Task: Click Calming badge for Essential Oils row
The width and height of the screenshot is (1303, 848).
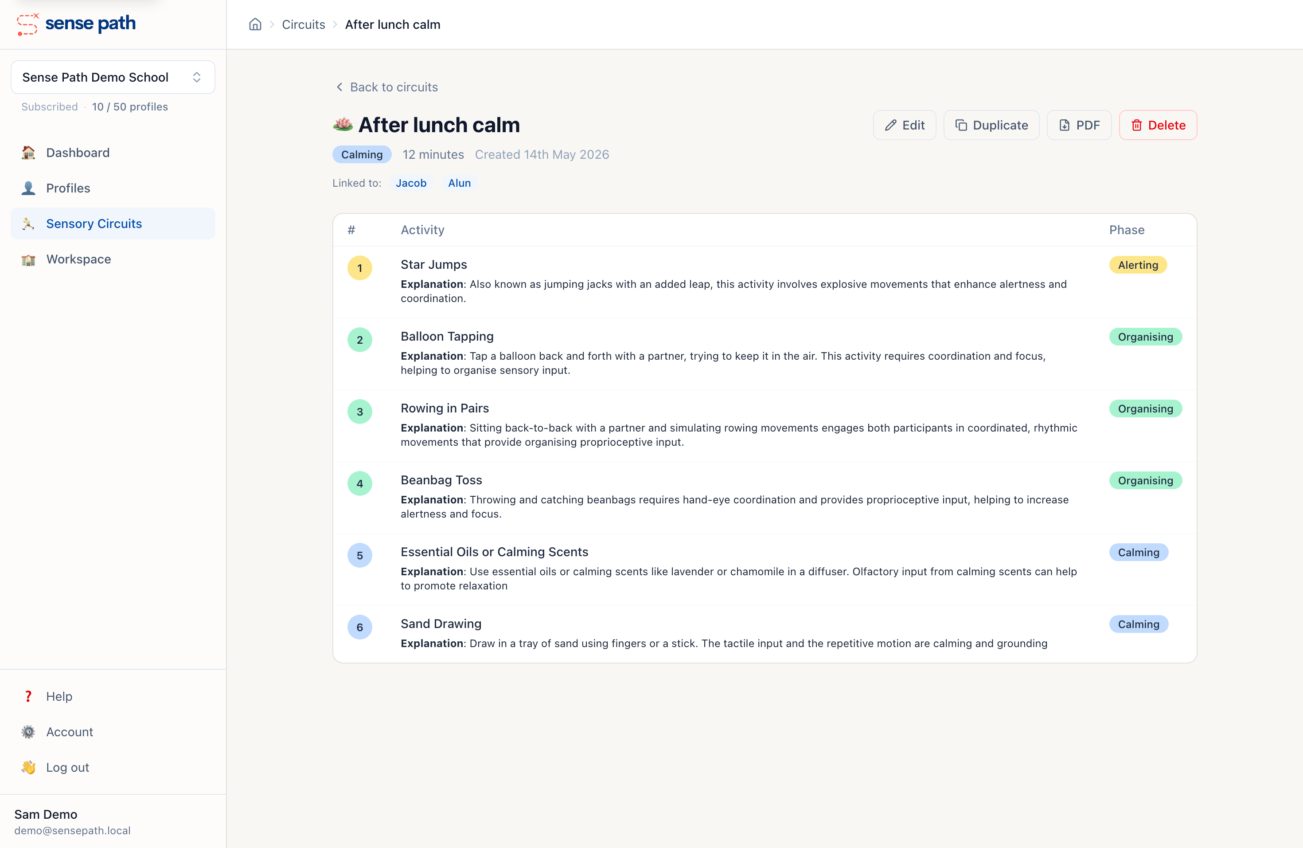Action: pos(1139,552)
